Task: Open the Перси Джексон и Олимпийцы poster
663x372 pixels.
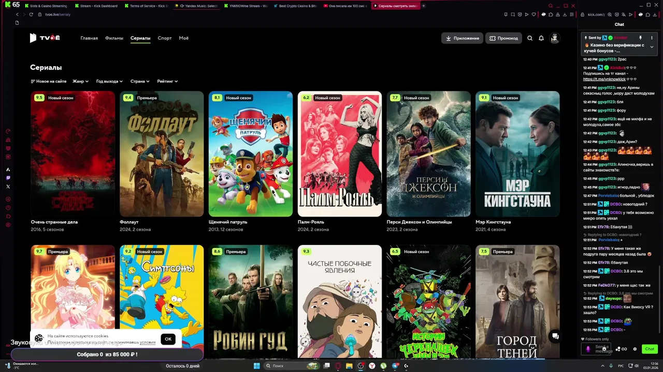Action: coord(429,154)
